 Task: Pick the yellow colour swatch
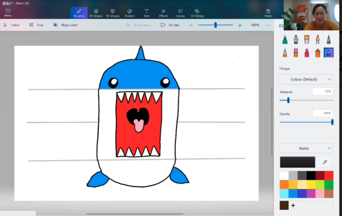(x=311, y=185)
